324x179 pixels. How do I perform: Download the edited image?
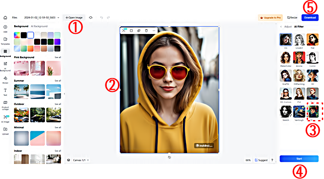310,18
